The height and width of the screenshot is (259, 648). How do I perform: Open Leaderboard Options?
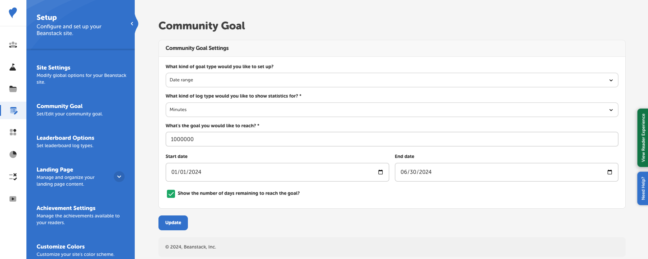(65, 138)
